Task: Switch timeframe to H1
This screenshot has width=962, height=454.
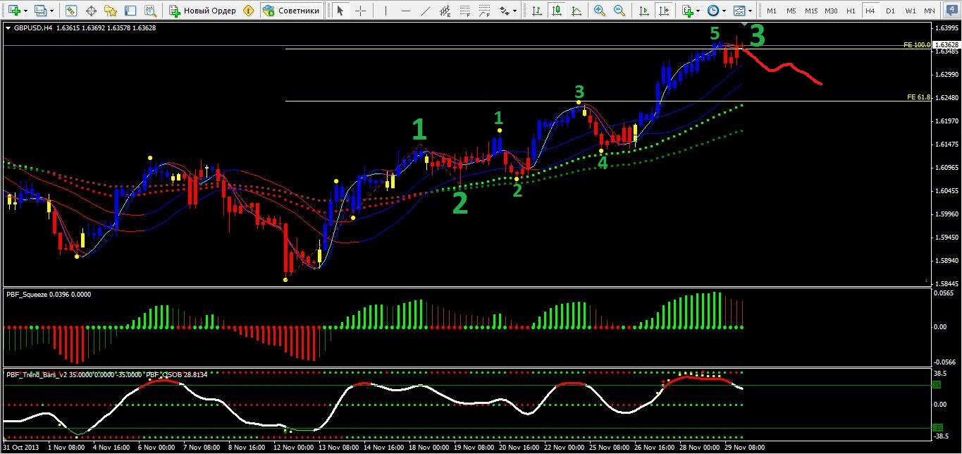Action: click(x=851, y=11)
